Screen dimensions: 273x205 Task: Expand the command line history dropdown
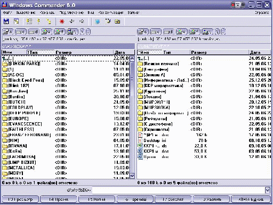tap(268, 190)
